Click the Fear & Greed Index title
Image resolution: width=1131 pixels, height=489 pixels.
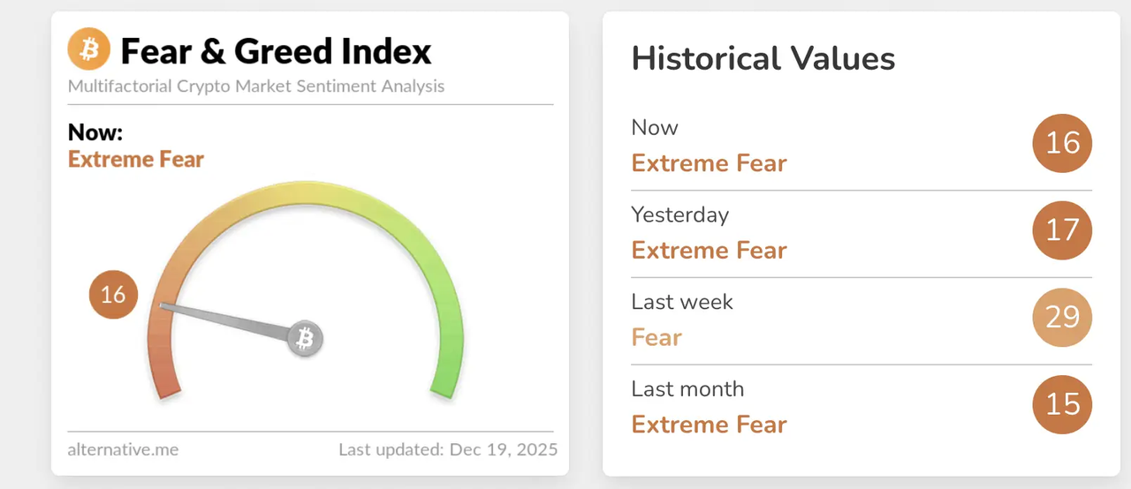[276, 51]
